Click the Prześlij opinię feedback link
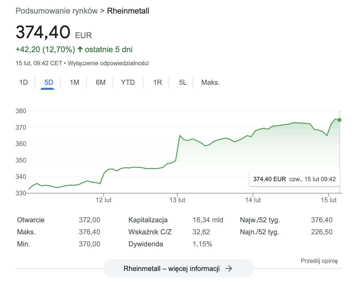This screenshot has height=285, width=359. [319, 261]
